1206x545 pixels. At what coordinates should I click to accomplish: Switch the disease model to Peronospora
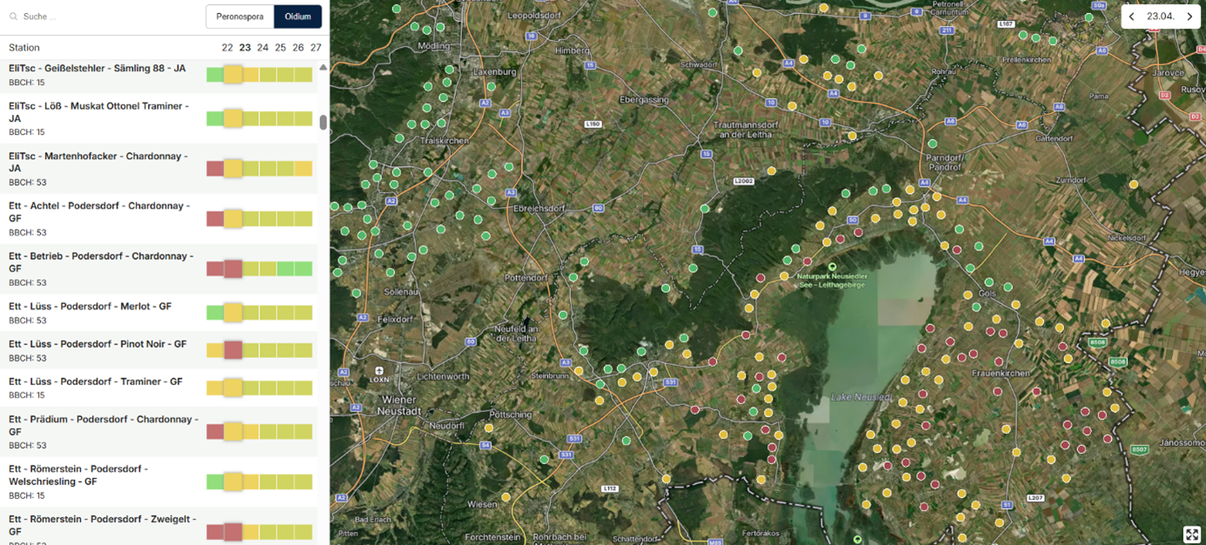(239, 17)
